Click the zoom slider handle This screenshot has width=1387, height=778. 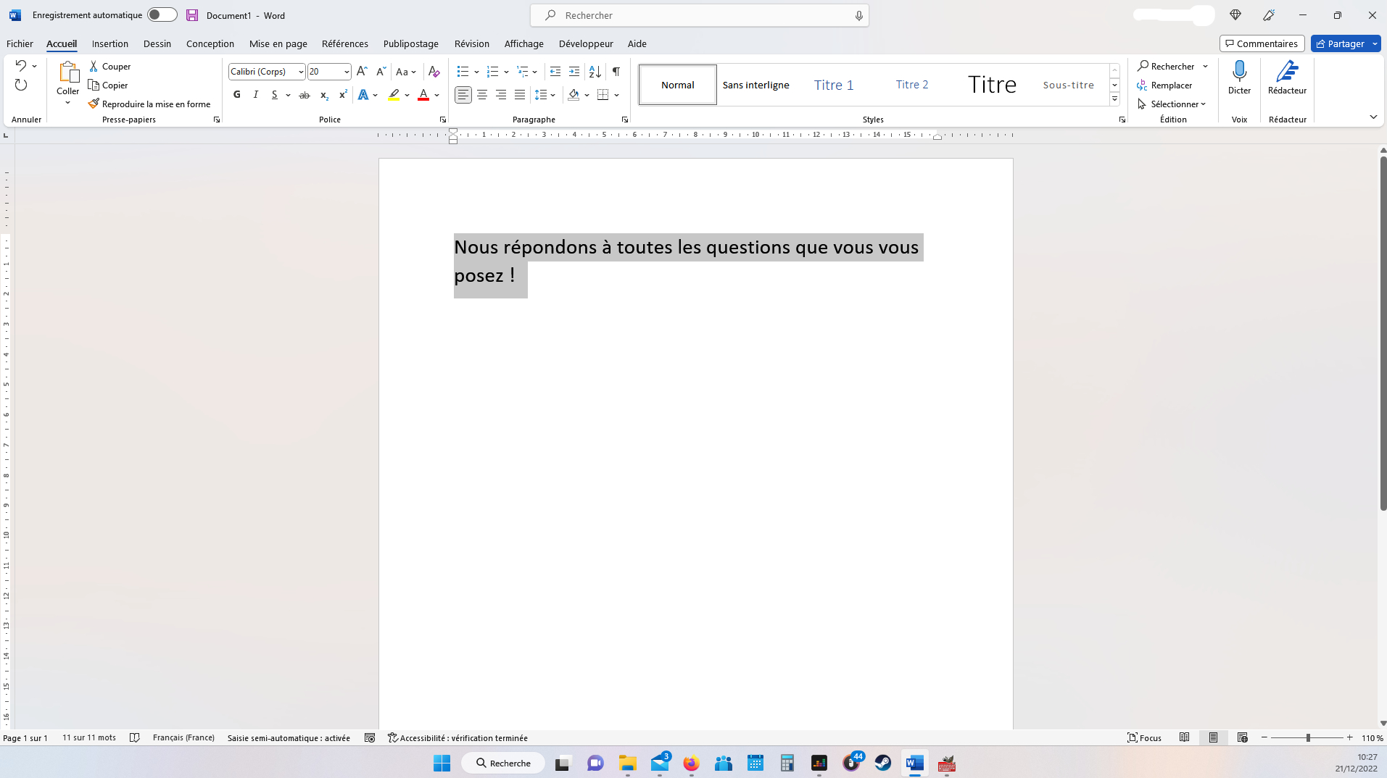[x=1308, y=737]
